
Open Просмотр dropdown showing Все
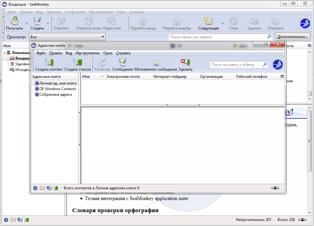coord(67,37)
